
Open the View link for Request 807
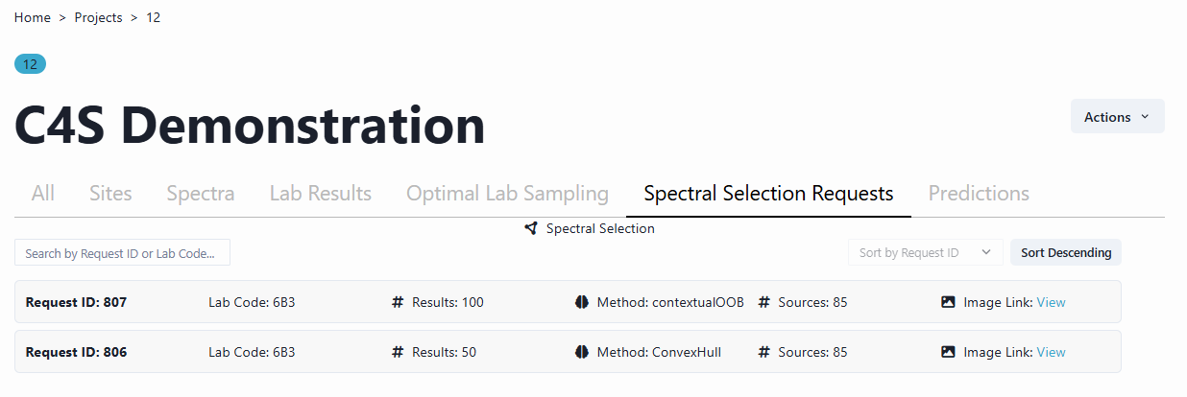pos(1051,302)
